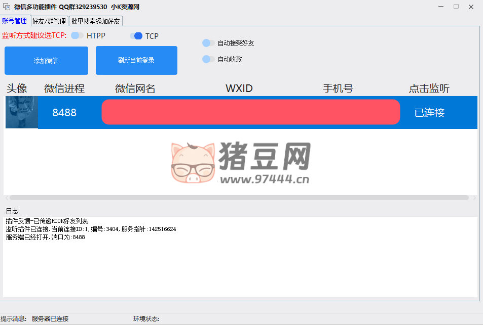
Task: Go to the 批量搜索添加好友 tab
Action: (x=95, y=21)
